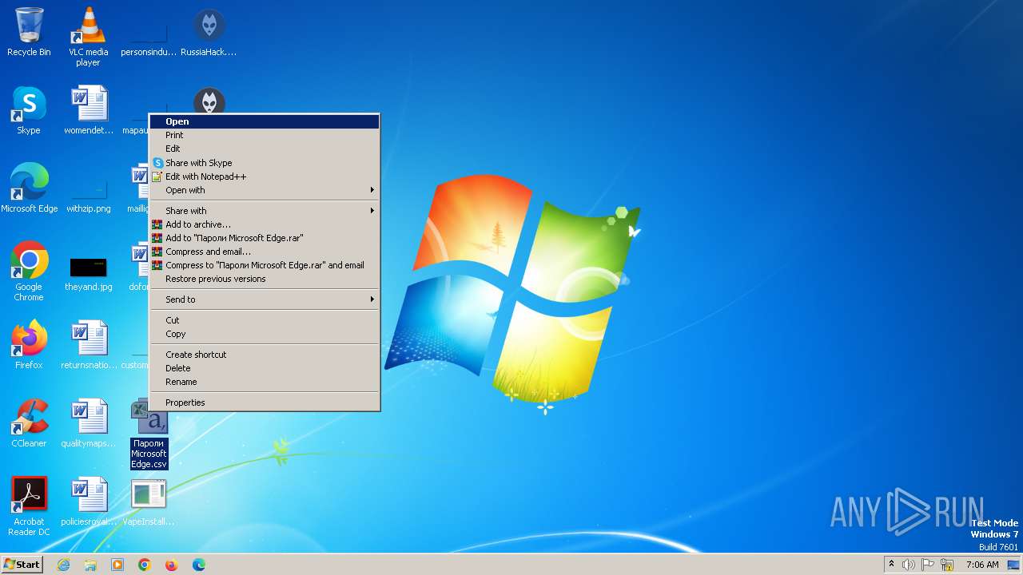Show hidden system tray icons
Image resolution: width=1023 pixels, height=575 pixels.
(891, 565)
